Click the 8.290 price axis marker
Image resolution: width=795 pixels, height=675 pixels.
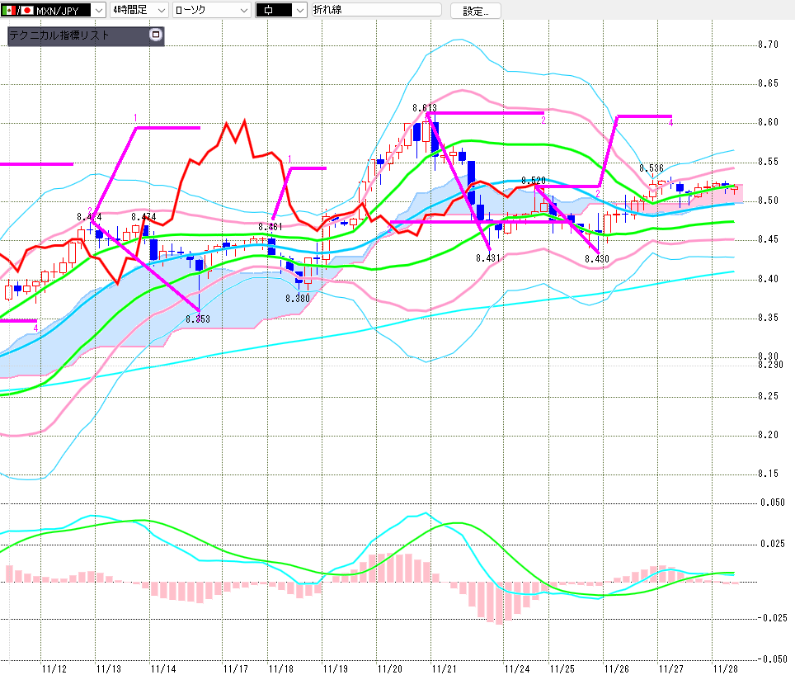coord(770,365)
